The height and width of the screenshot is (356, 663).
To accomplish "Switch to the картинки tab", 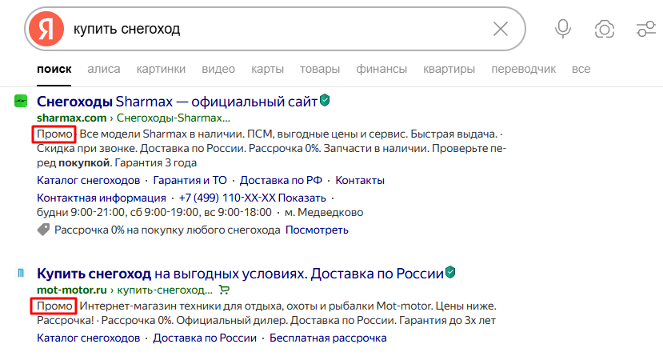I will [x=161, y=69].
